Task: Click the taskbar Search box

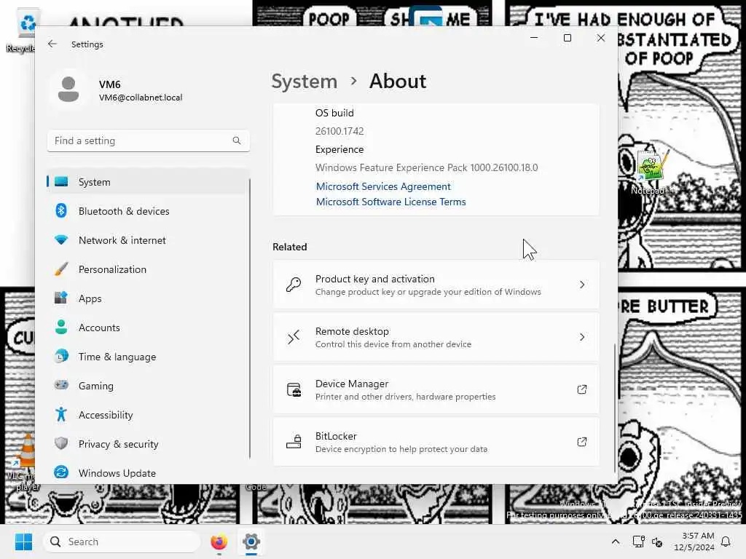Action: coord(122,542)
